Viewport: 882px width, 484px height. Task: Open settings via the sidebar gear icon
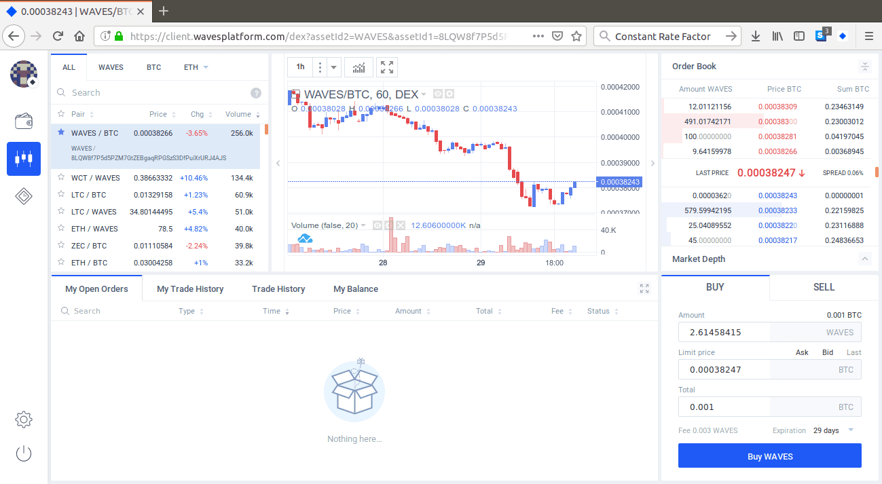(x=24, y=419)
